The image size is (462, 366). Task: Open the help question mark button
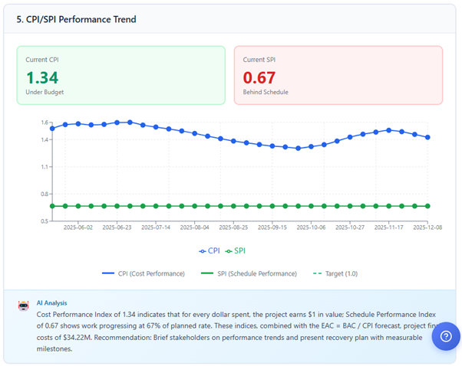pos(446,336)
